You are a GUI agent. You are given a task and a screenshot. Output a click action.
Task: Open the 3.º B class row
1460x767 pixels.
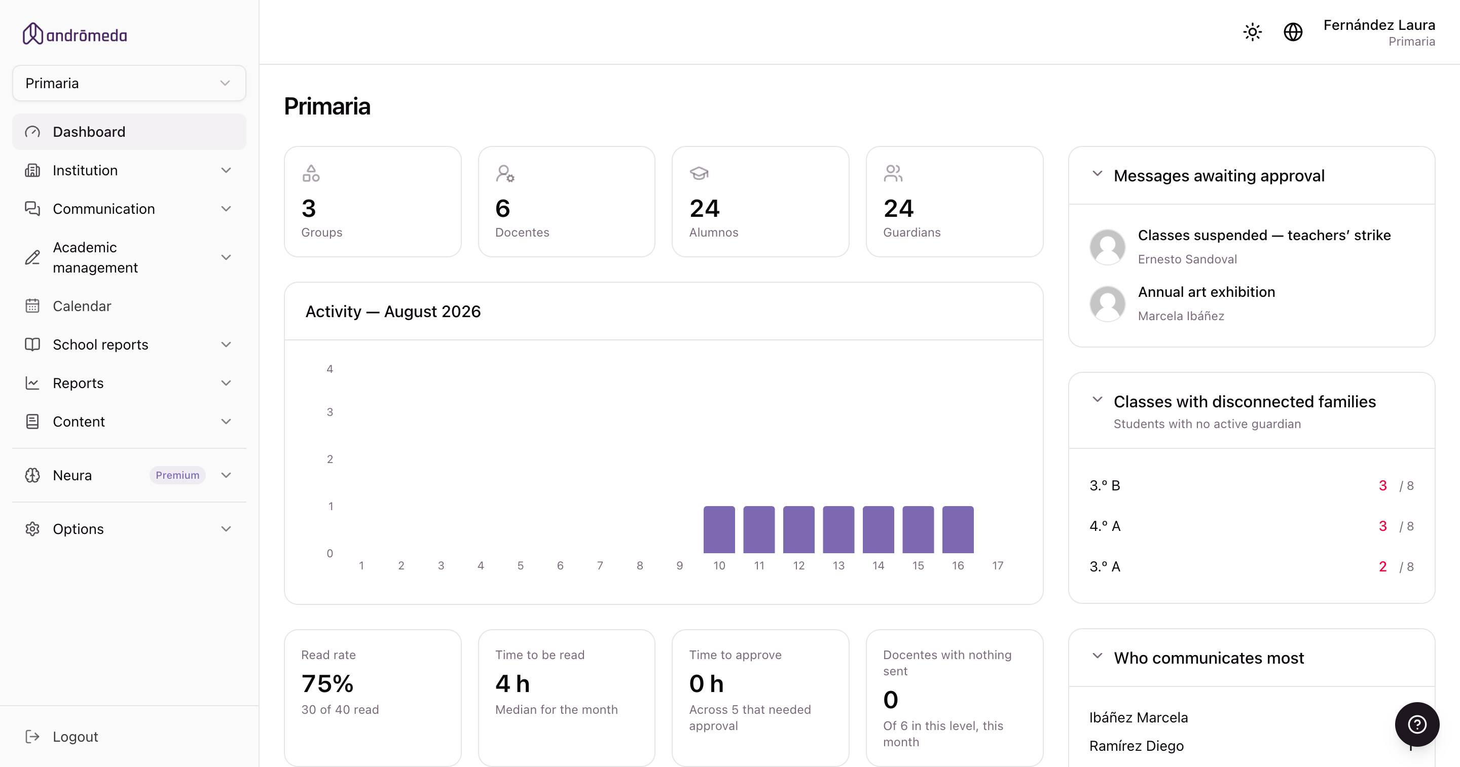tap(1251, 485)
